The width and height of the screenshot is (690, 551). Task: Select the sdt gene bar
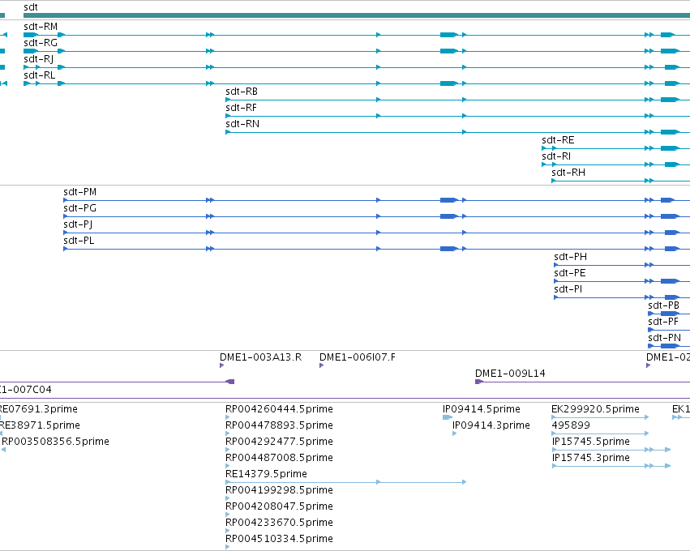[357, 15]
